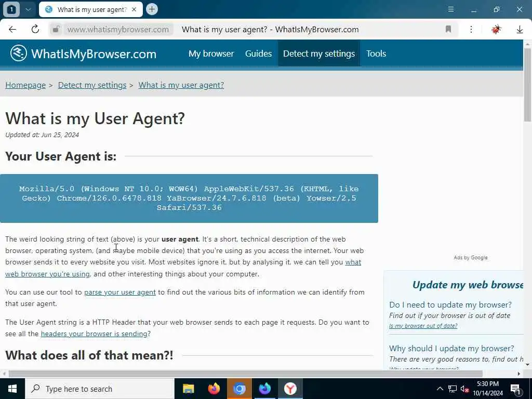The height and width of the screenshot is (399, 532).
Task: Launch Firefox from the taskbar
Action: point(214,389)
